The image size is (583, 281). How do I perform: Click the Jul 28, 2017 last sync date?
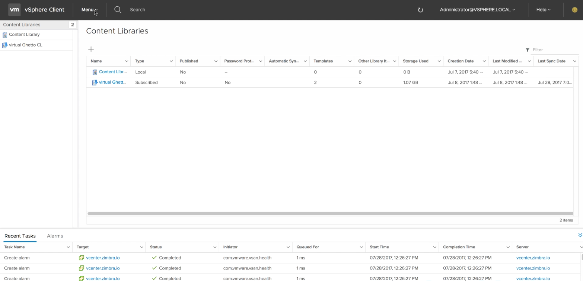point(555,83)
